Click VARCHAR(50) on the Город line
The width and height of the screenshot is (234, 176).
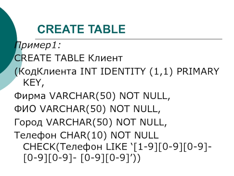[x=72, y=122]
